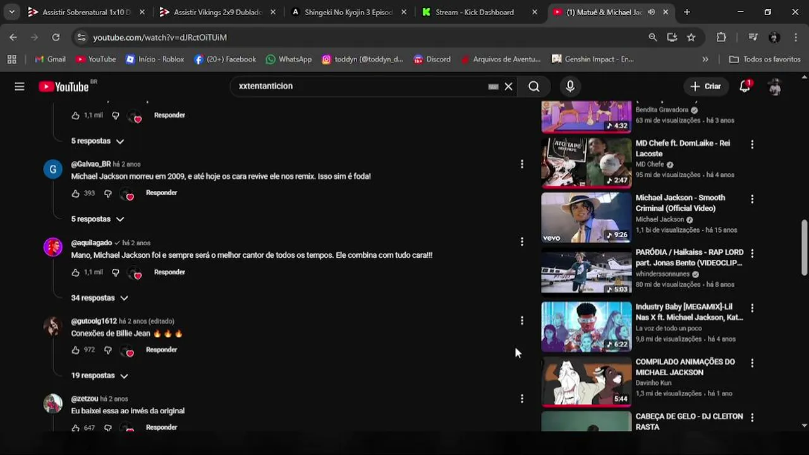Expand 34 respostas under @aquilagado comment
This screenshot has height=455, width=809.
click(100, 298)
